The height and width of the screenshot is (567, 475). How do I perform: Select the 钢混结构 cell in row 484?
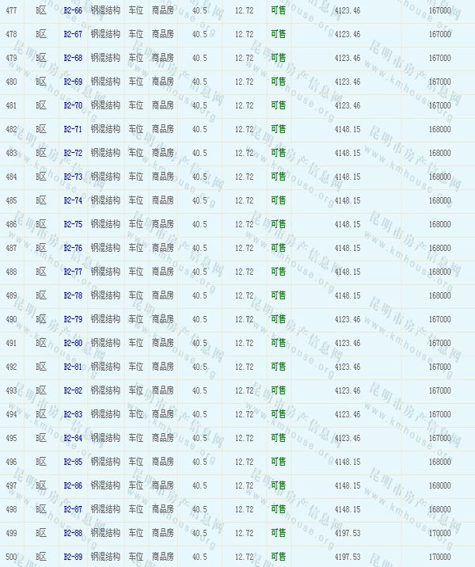[x=105, y=177]
